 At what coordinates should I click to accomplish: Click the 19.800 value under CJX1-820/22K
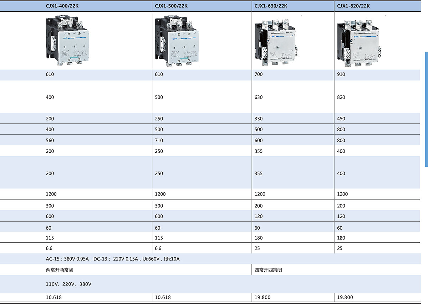click(345, 297)
